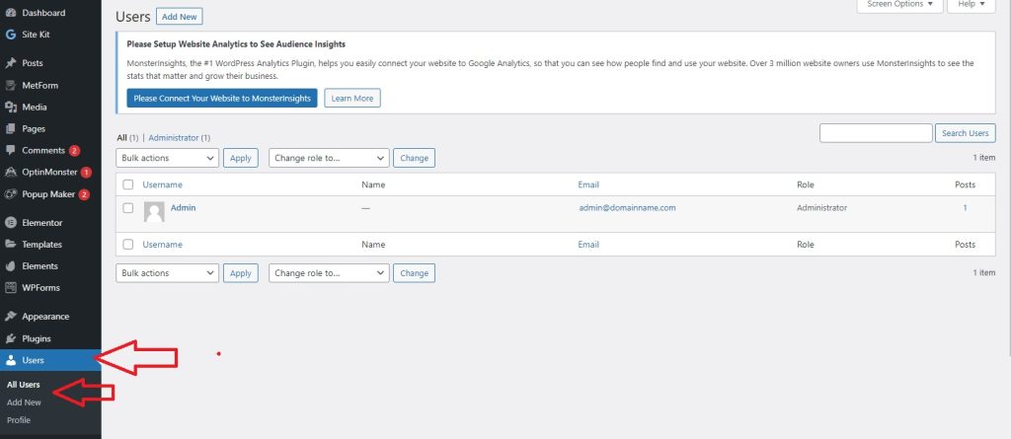Click the Admin posts count 1

(x=965, y=207)
